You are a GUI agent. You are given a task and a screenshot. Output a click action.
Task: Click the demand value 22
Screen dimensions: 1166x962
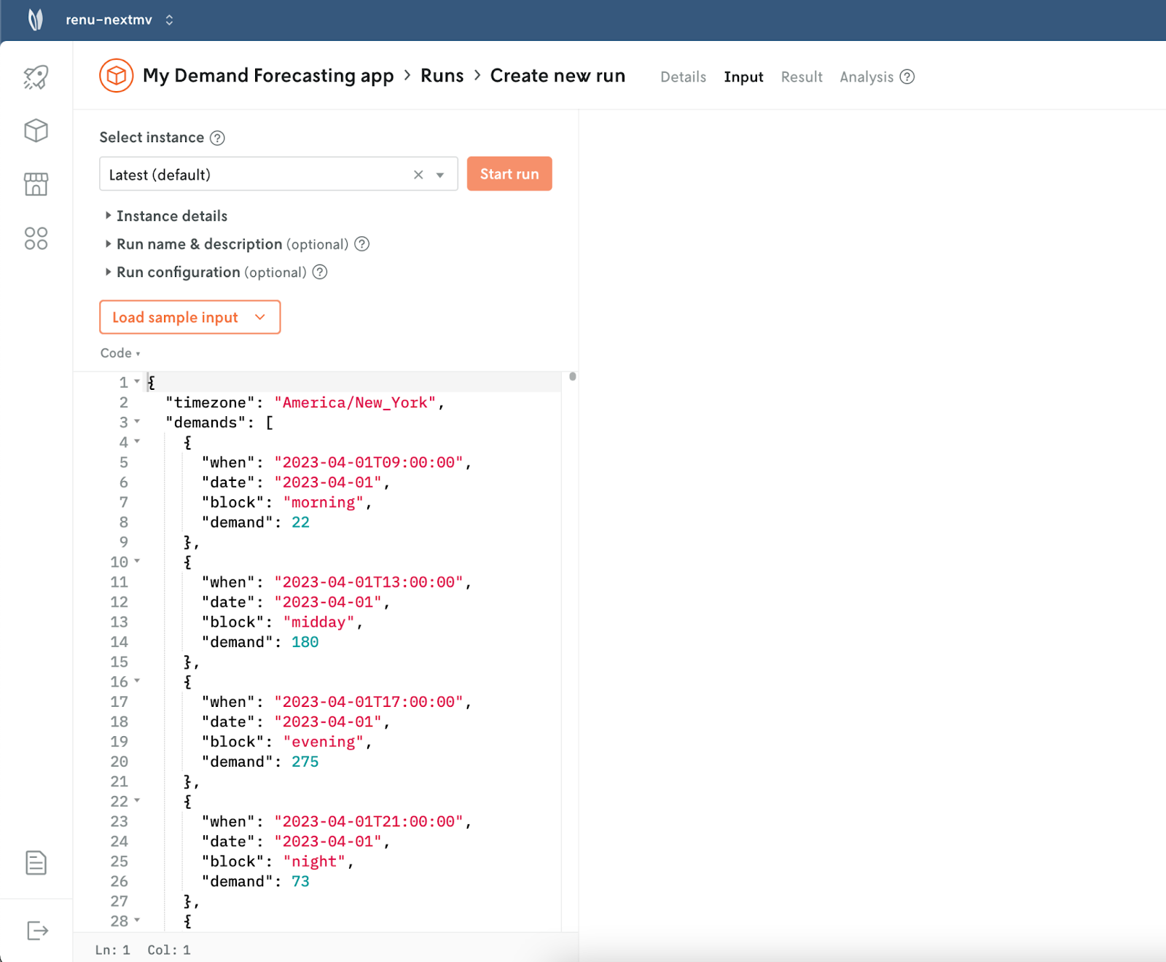point(300,522)
